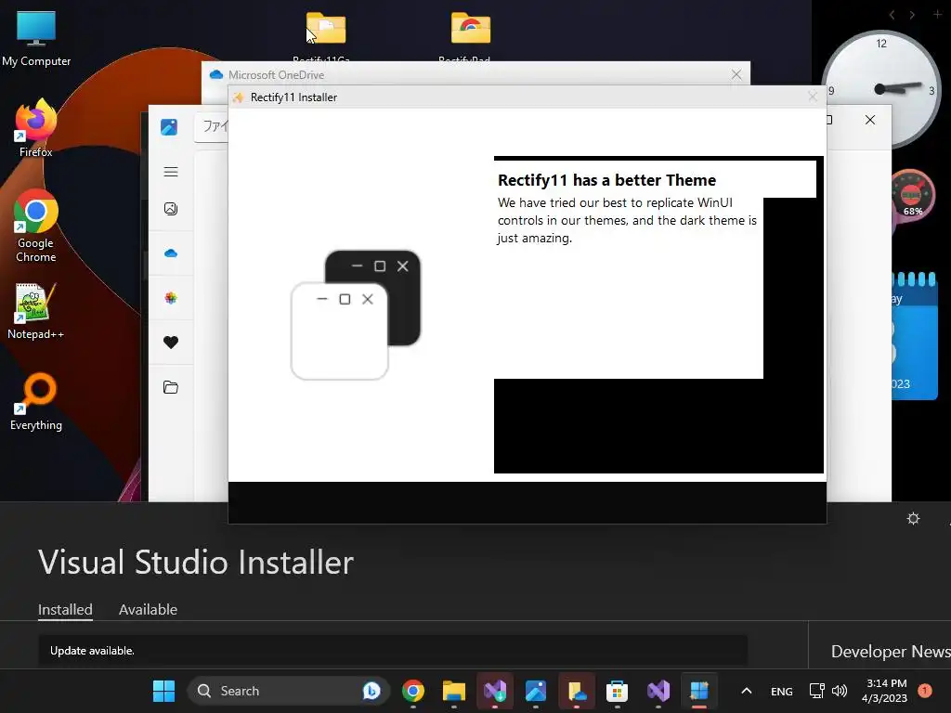Open the Google Chrome desktop shortcut
Screen dimensions: 951x713
(36, 226)
